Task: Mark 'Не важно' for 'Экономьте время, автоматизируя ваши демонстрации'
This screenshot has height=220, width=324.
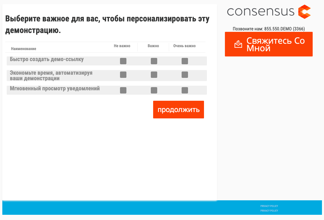Action: 123,75
